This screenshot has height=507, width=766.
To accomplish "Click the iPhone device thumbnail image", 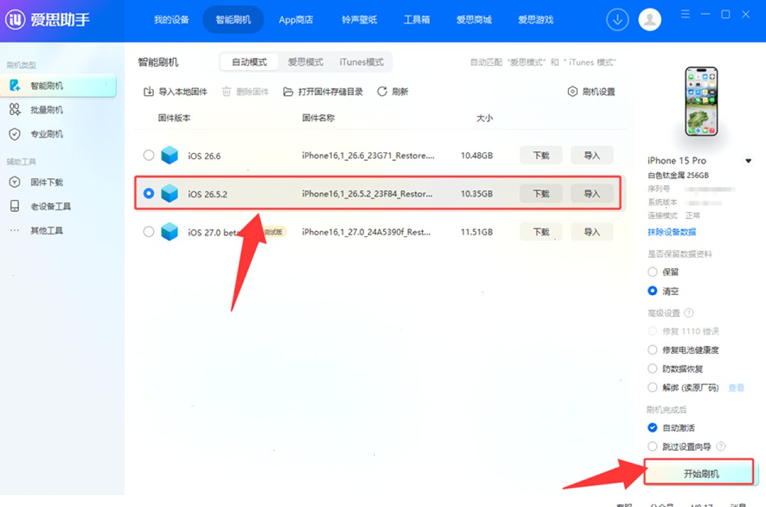I will [x=701, y=101].
